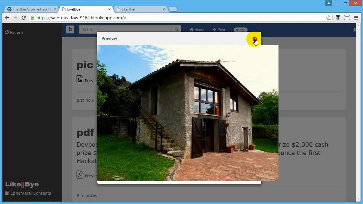Open the Home navigation link
This screenshot has height=204, width=363.
click(x=197, y=30)
